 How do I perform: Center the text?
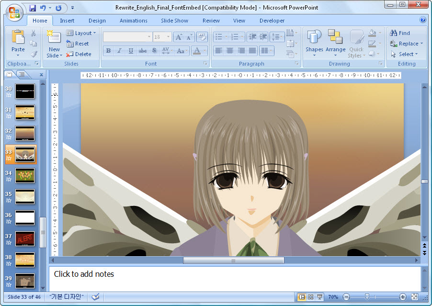coord(230,51)
